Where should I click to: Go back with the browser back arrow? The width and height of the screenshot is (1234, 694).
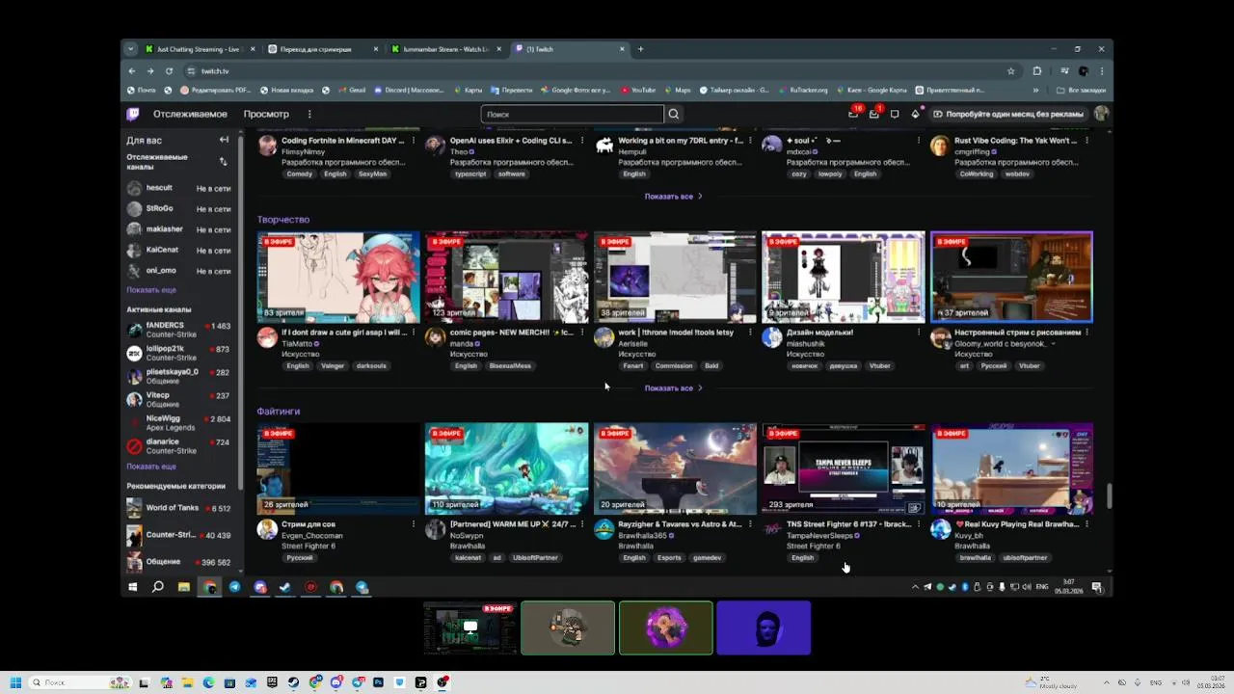[132, 71]
